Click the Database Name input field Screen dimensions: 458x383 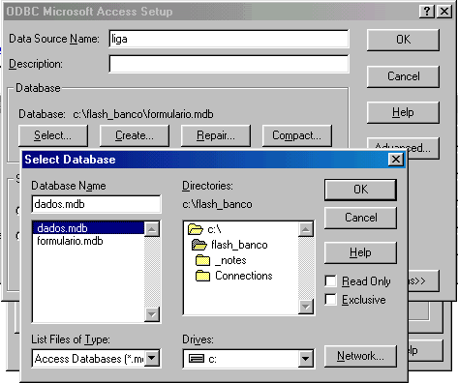[96, 204]
